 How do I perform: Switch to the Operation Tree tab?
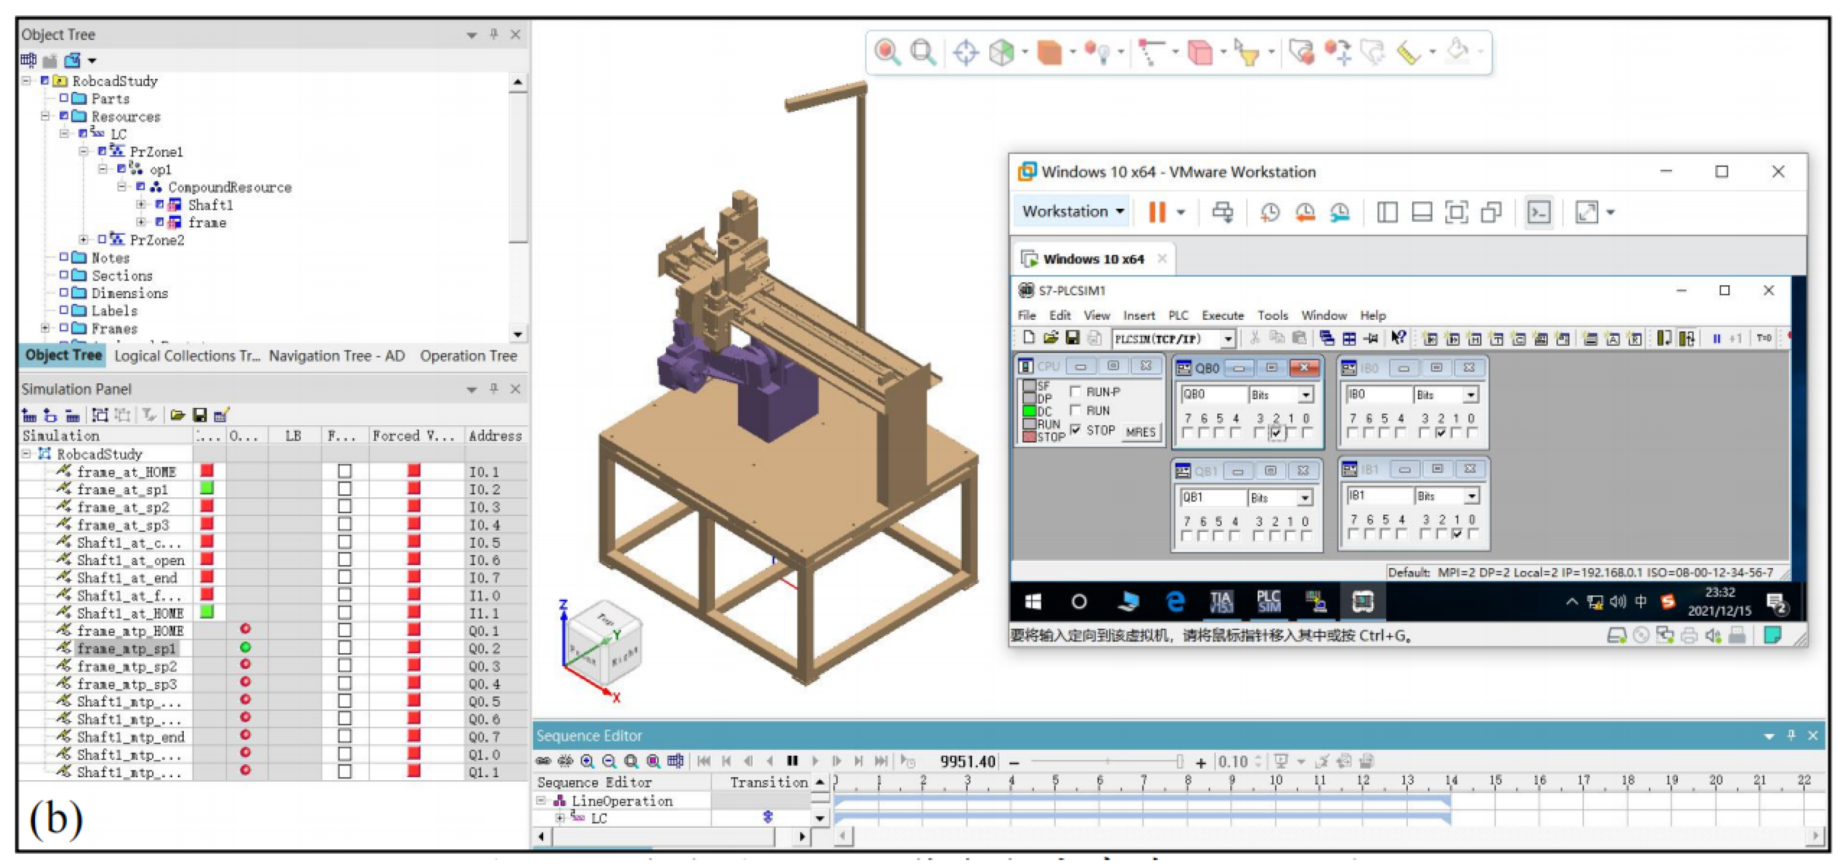click(468, 355)
